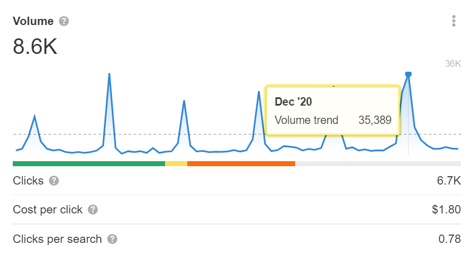Image resolution: width=473 pixels, height=259 pixels.
Task: Click the Cost per click label
Action: [x=48, y=210]
